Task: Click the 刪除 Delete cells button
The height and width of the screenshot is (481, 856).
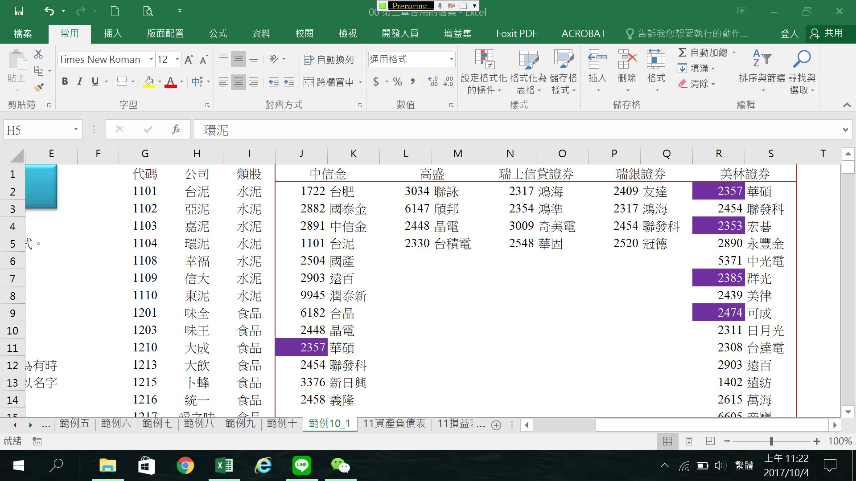Action: [626, 72]
